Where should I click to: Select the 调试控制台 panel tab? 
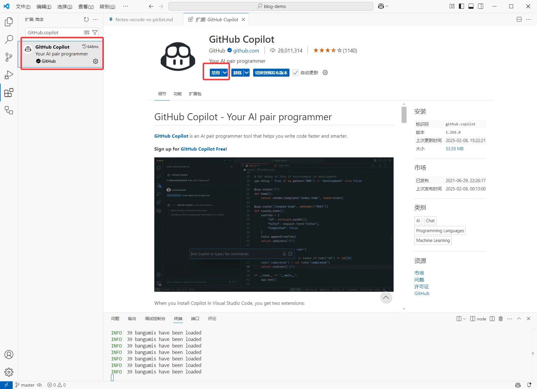click(155, 319)
